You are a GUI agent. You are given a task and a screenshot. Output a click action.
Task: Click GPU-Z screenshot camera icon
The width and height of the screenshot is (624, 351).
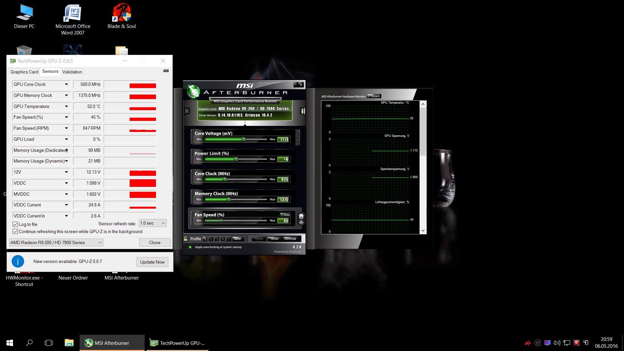pos(166,71)
